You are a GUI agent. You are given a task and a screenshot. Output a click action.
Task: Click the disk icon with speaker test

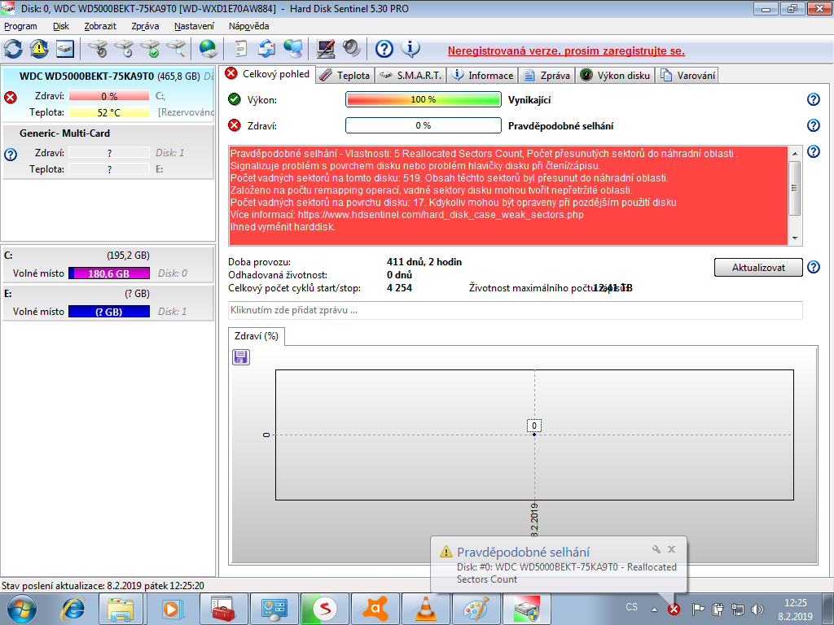(x=98, y=49)
